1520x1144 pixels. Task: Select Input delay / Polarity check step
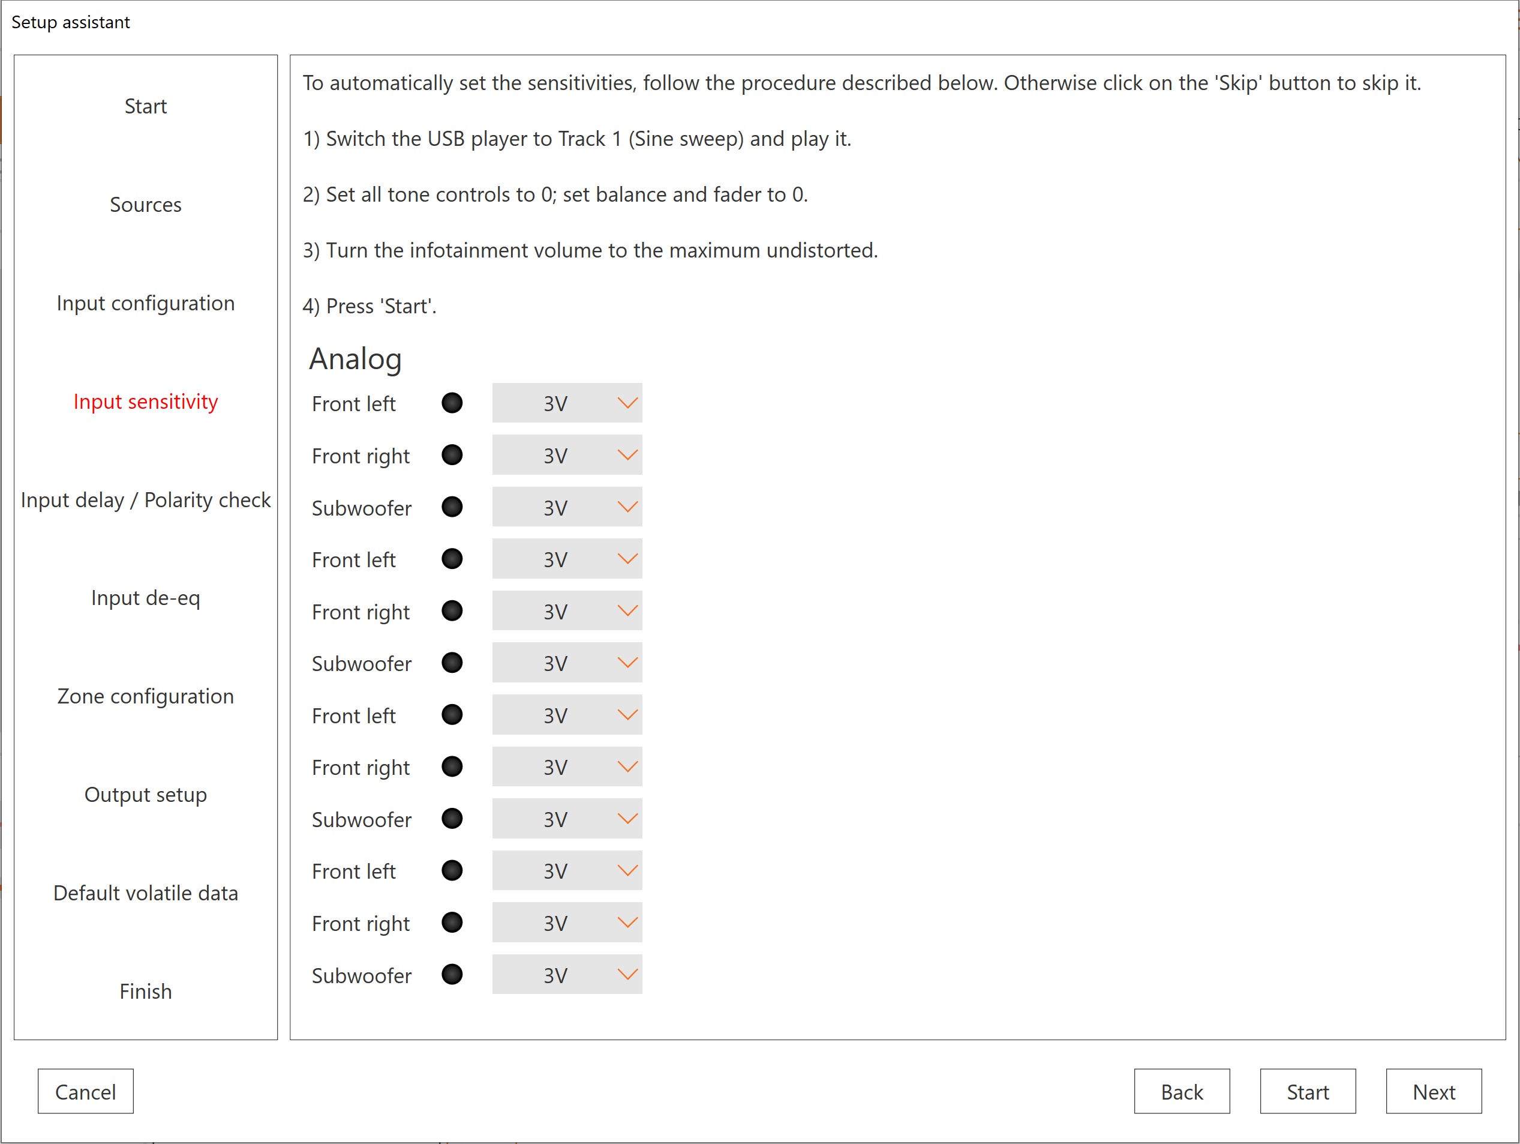point(146,500)
